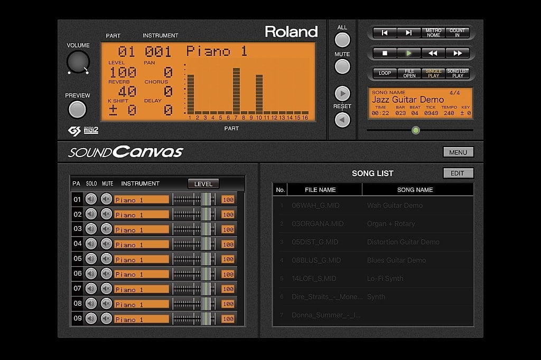Click the rewind button
This screenshot has width=541, height=360.
coord(433,53)
